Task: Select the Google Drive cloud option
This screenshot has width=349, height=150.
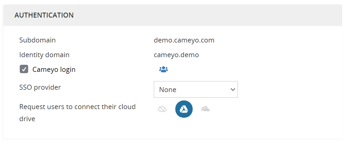Action: 184,109
